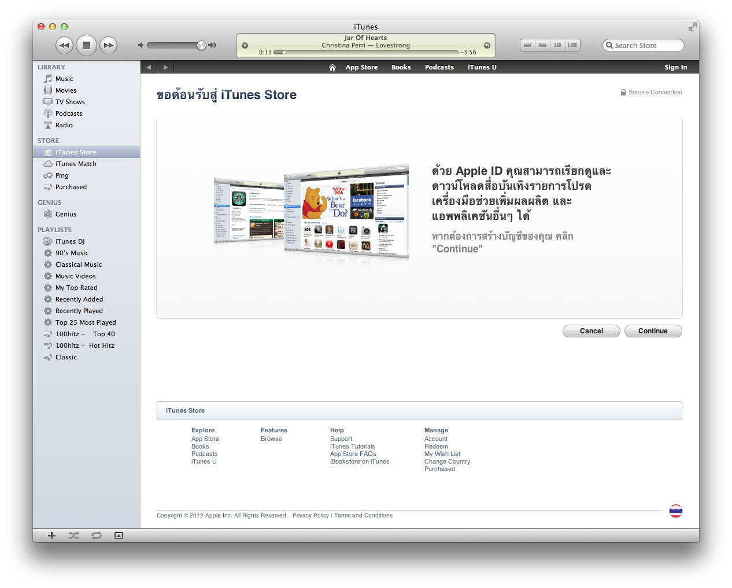Select TV Shows in the sidebar
The height and width of the screenshot is (588, 732).
(x=86, y=102)
